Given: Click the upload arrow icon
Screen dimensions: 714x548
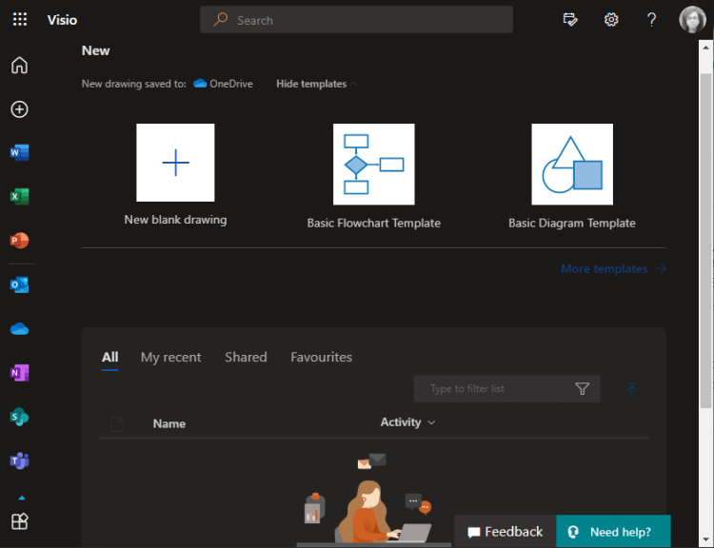Looking at the screenshot, I should (631, 389).
